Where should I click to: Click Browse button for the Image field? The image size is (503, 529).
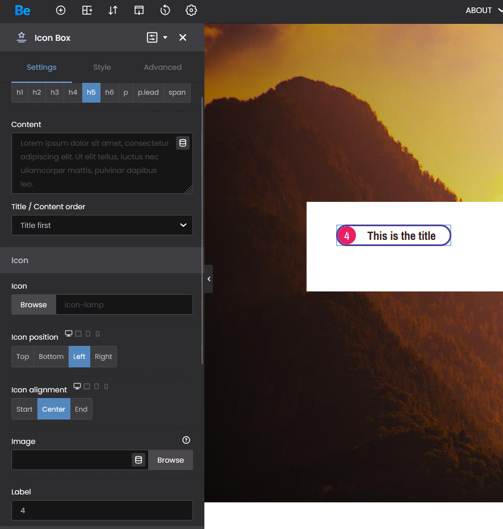pos(170,460)
